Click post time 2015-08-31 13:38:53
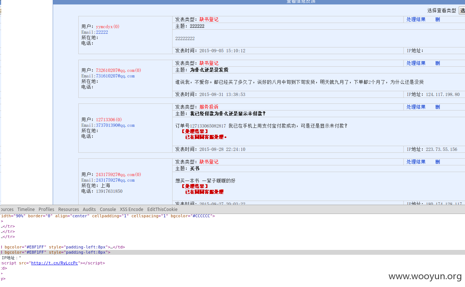The width and height of the screenshot is (465, 287). click(222, 95)
